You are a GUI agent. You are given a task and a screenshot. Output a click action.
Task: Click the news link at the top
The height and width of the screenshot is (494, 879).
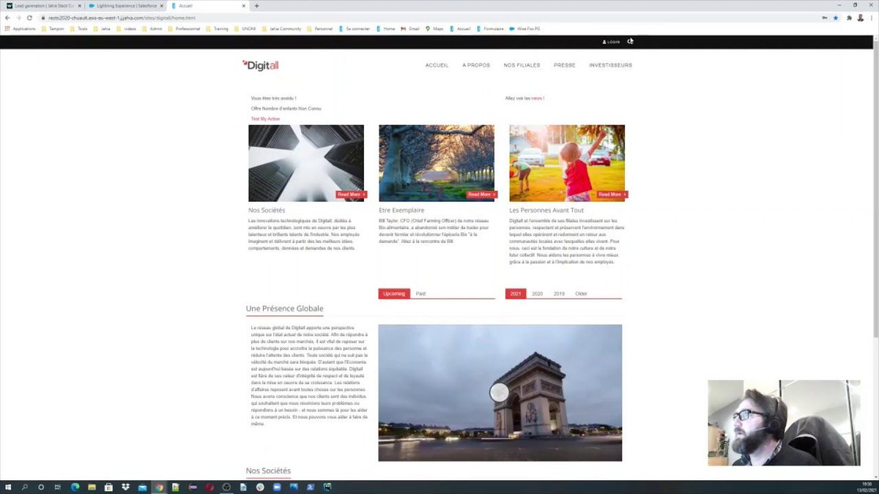tap(536, 98)
